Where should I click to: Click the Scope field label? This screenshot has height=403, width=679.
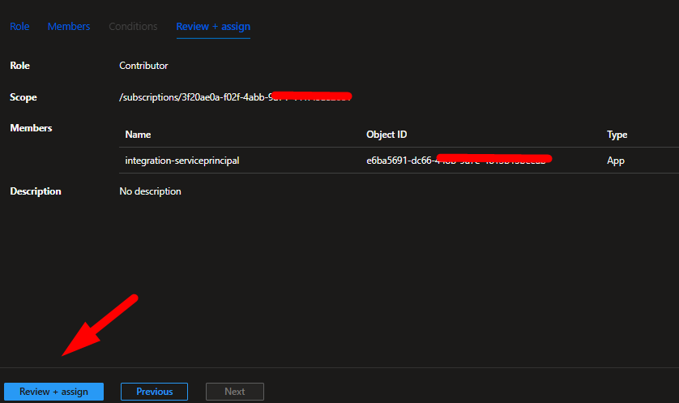click(23, 97)
